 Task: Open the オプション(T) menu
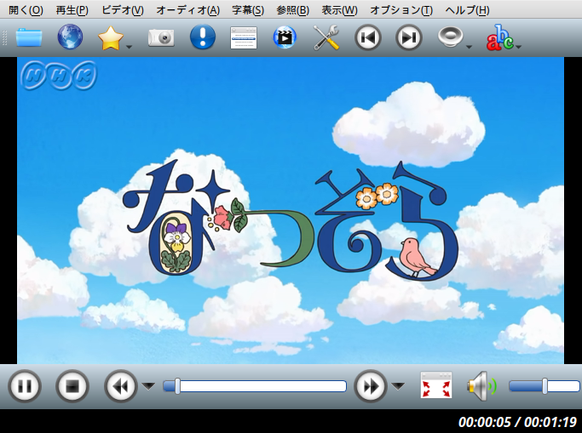click(401, 10)
